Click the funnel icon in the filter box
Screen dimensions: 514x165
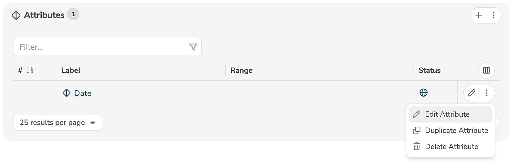click(x=193, y=47)
